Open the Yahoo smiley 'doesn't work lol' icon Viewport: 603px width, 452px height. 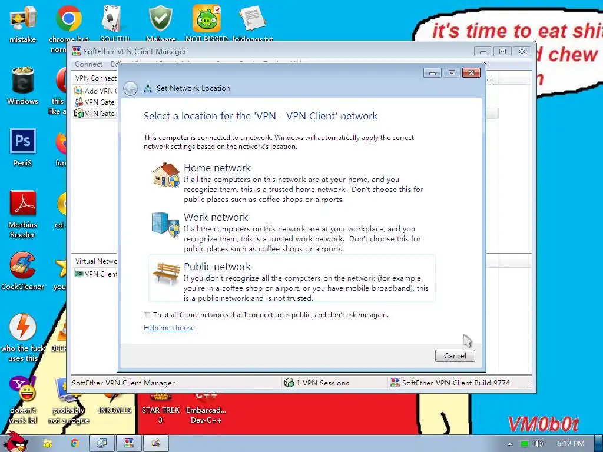[x=23, y=388]
